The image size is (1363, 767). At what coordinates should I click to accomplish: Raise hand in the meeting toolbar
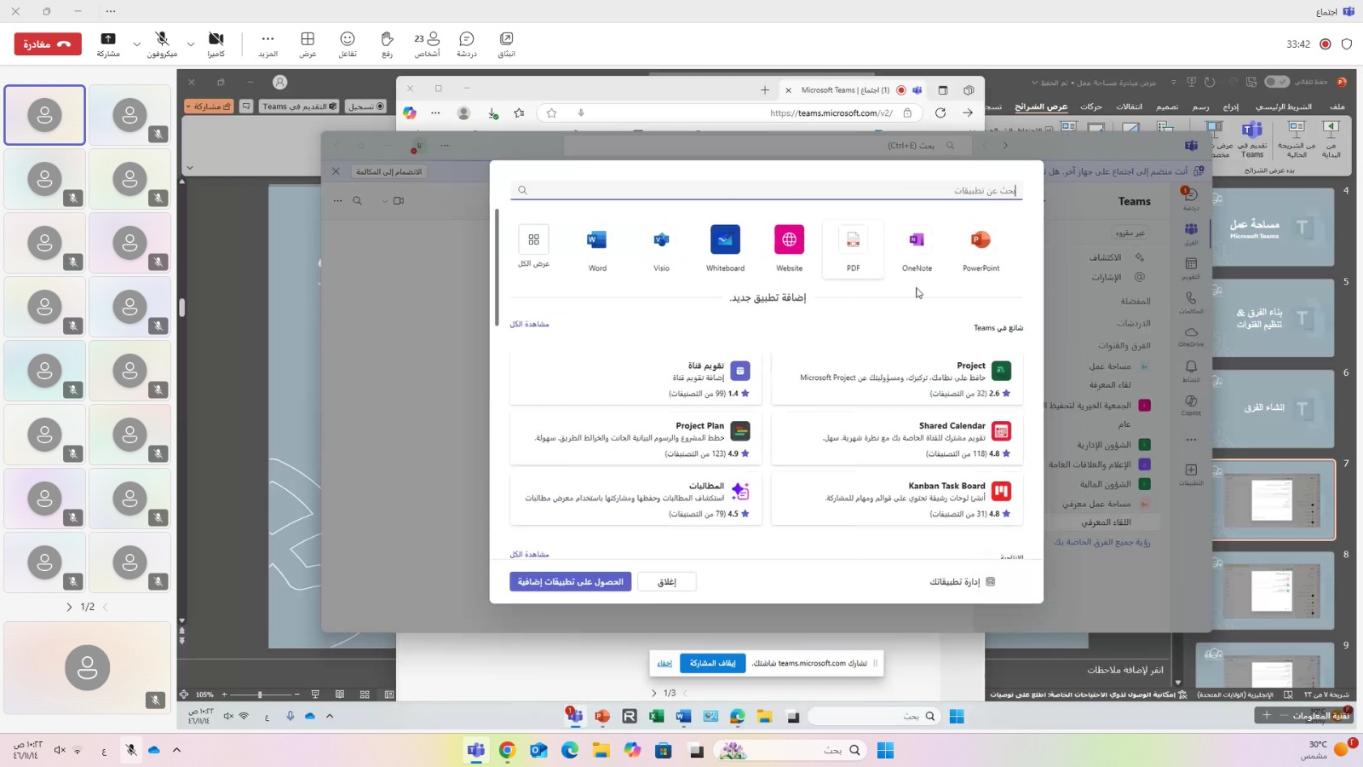pos(387,44)
